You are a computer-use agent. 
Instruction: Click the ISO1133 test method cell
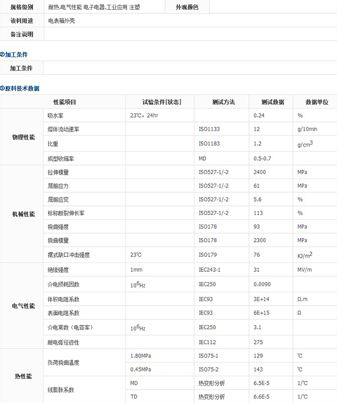pyautogui.click(x=209, y=129)
